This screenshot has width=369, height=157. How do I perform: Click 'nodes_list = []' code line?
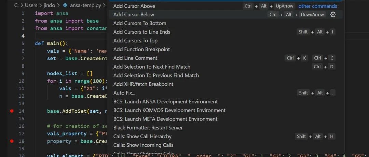pos(70,74)
